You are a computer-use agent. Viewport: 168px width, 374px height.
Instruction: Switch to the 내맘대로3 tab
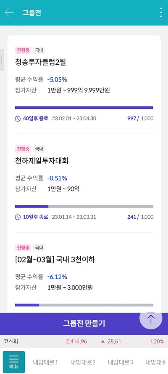point(121,362)
